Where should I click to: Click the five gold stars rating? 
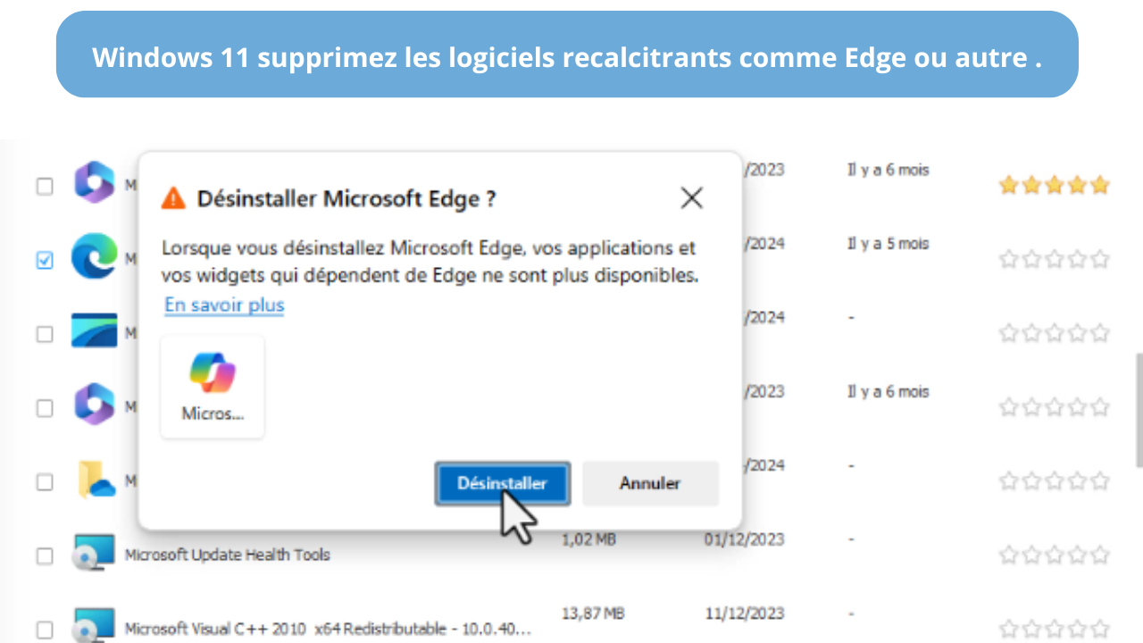click(x=1054, y=185)
